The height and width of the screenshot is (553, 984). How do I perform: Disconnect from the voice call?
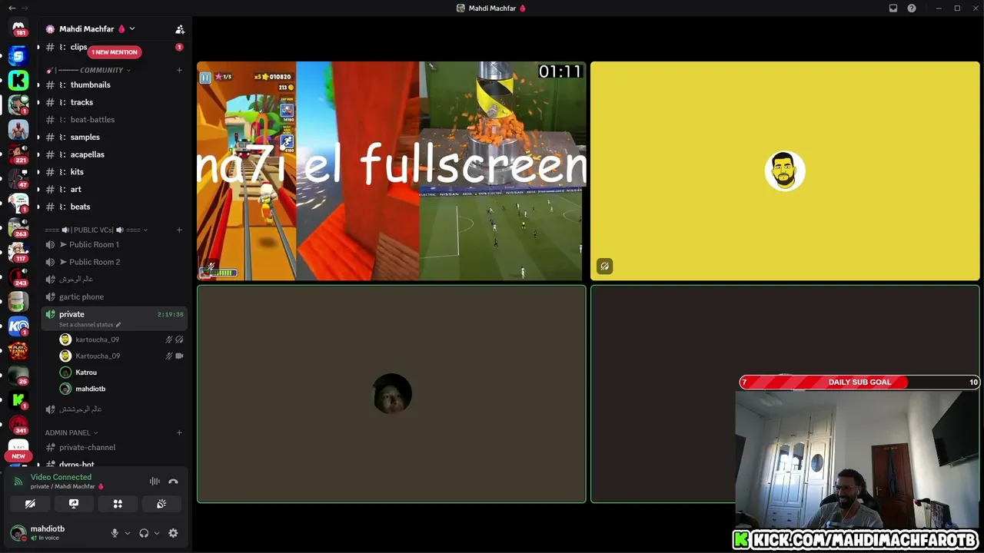[x=173, y=482]
